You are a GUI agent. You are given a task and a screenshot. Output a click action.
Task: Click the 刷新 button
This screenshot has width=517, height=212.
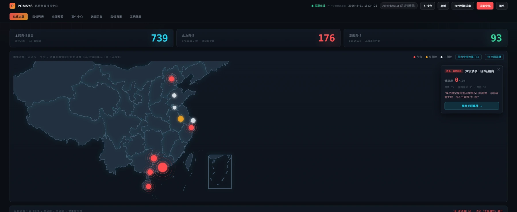[x=443, y=6]
